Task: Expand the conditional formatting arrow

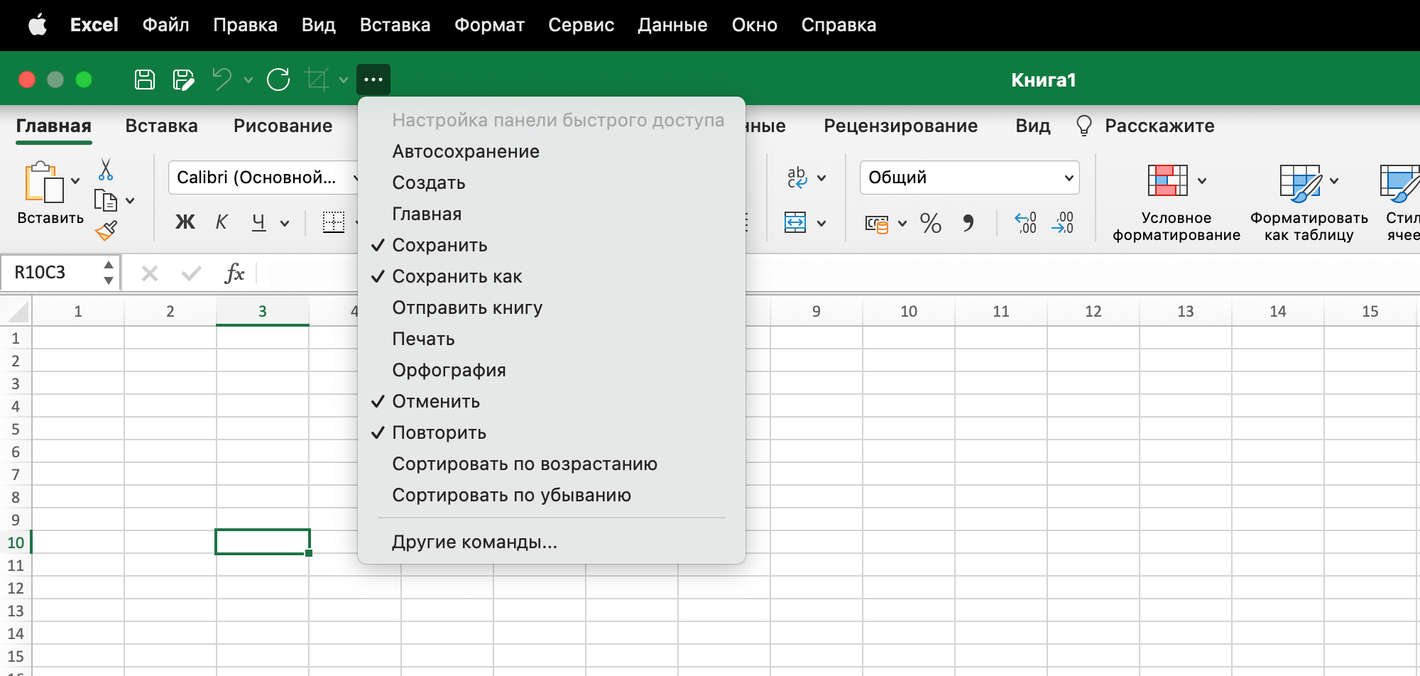Action: pyautogui.click(x=1202, y=180)
